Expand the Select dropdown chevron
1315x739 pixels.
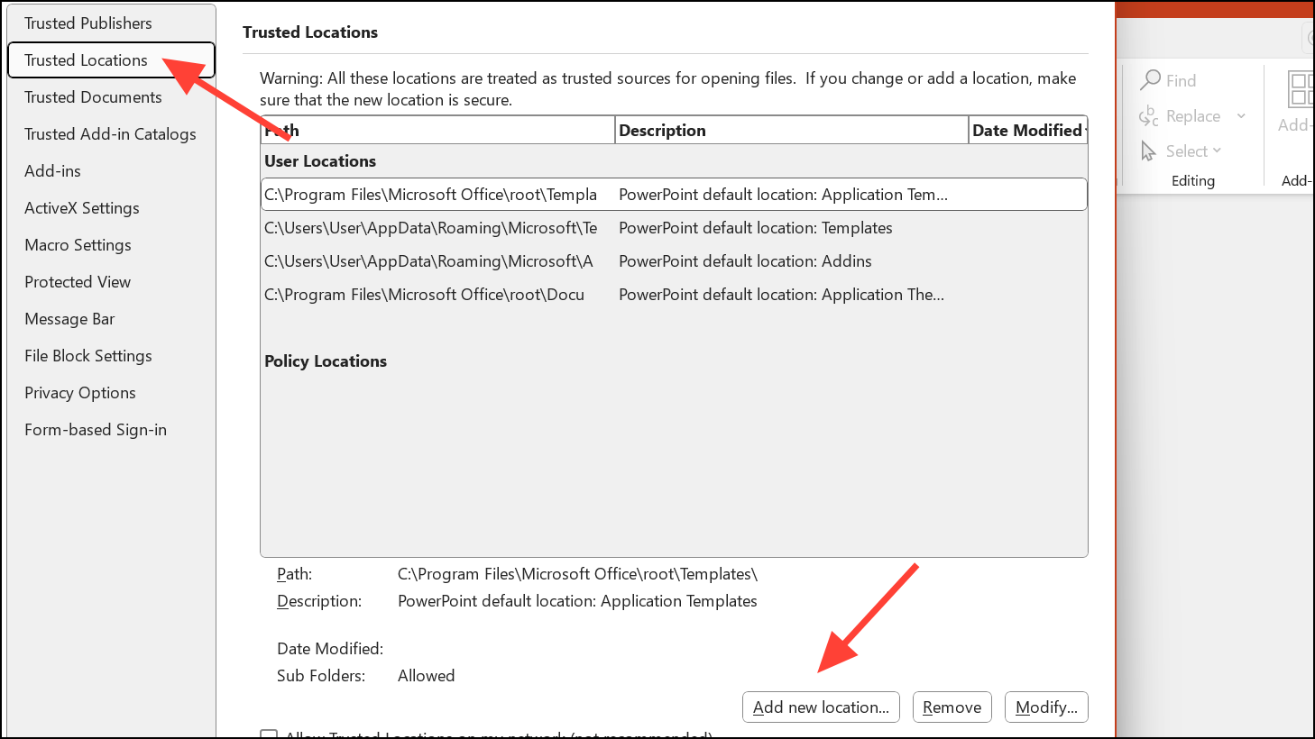coord(1218,151)
